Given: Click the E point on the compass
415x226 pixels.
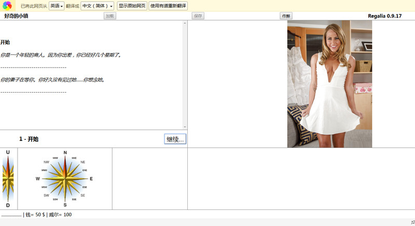Looking at the screenshot, I should 91,179.
